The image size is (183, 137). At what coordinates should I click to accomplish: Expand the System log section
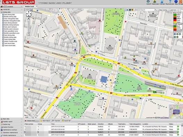point(22,125)
